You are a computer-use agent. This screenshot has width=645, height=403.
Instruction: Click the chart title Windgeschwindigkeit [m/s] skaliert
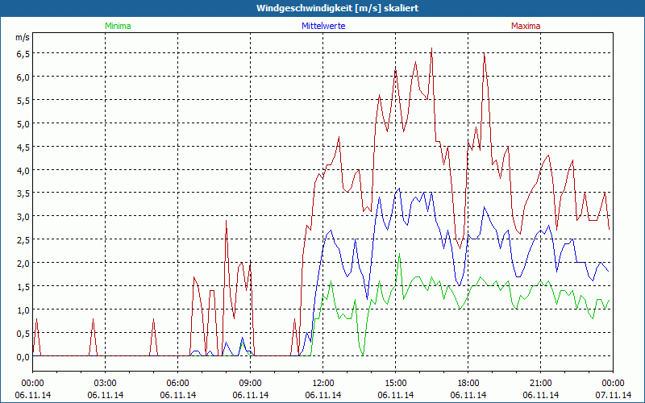(337, 8)
